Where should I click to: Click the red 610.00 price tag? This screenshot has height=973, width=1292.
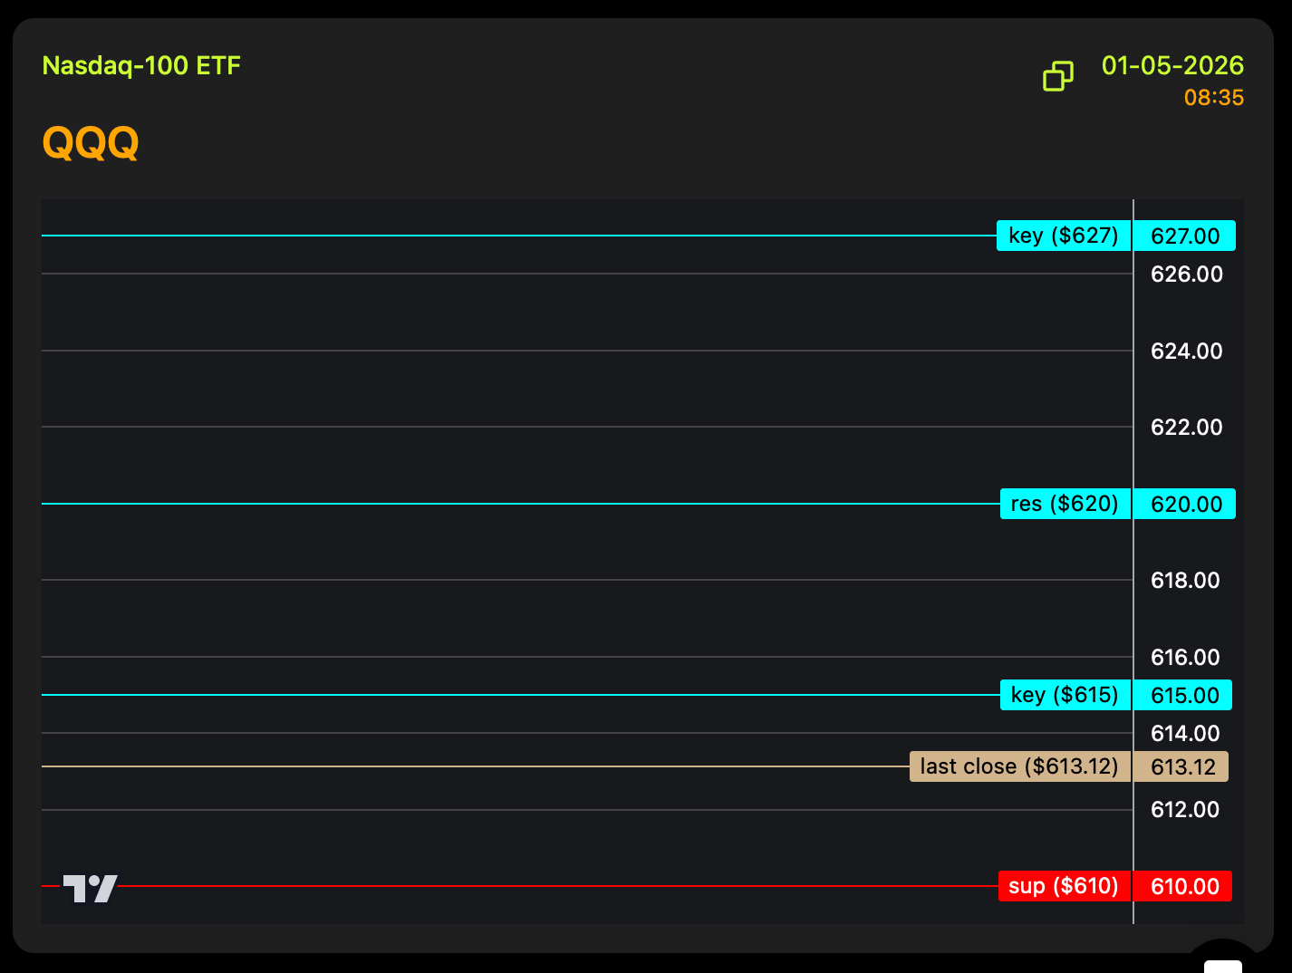coord(1183,887)
